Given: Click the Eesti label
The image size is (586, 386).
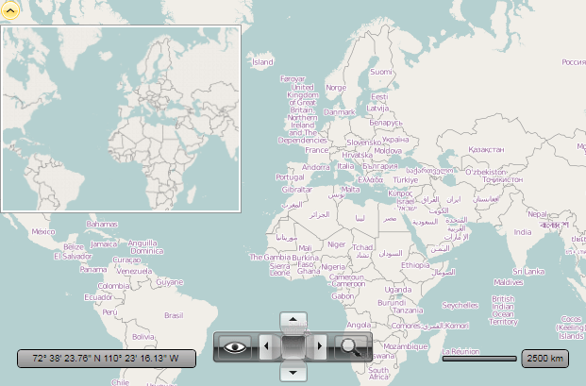Looking at the screenshot, I should click(x=379, y=97).
